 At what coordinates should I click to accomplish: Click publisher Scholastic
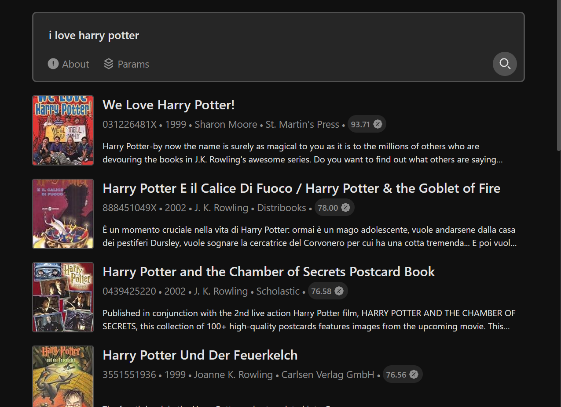click(278, 291)
